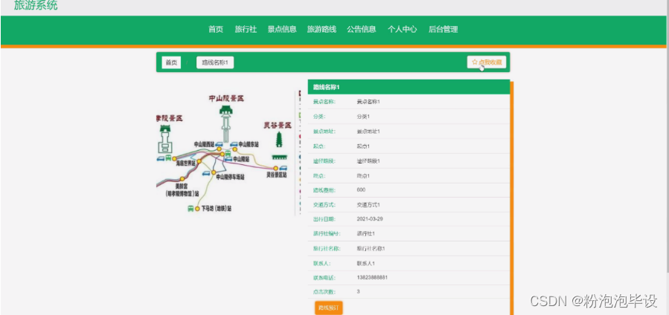Click the 明孝陵景区 building icon on the map
The image size is (669, 315).
(x=165, y=139)
